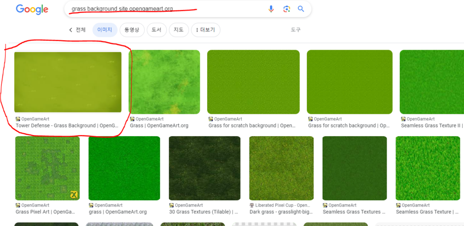Open the 도구 tools panel
This screenshot has height=226, width=464.
pos(295,30)
